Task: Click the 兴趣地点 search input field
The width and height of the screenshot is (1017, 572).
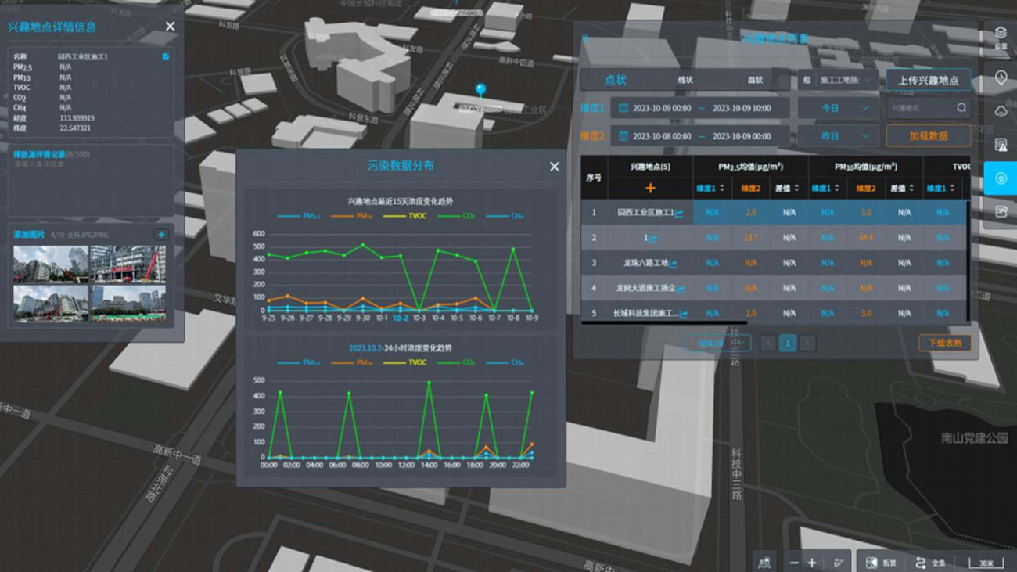Action: pyautogui.click(x=922, y=108)
